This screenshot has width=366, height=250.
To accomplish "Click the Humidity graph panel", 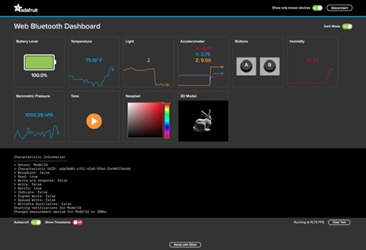I will point(313,62).
